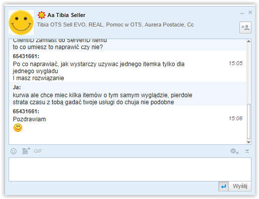
Task: Click message 'I masz rozwiązanie'
Action: (x=38, y=78)
